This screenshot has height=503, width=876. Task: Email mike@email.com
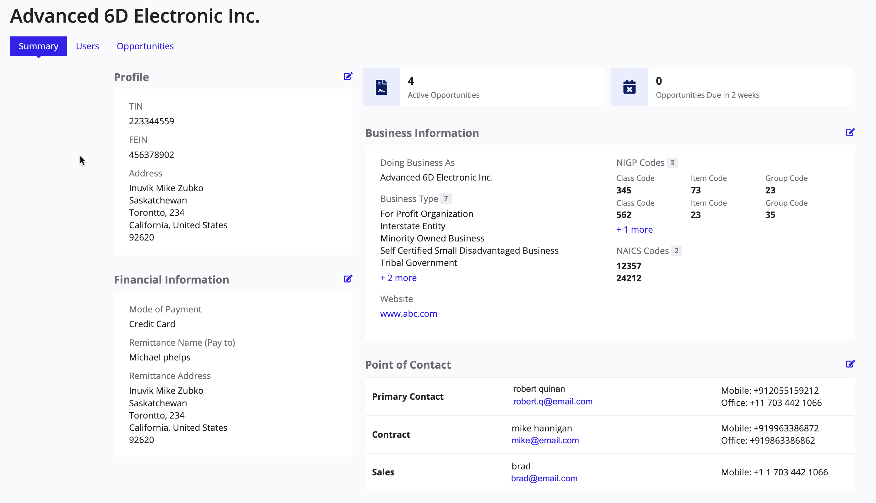[x=545, y=440]
